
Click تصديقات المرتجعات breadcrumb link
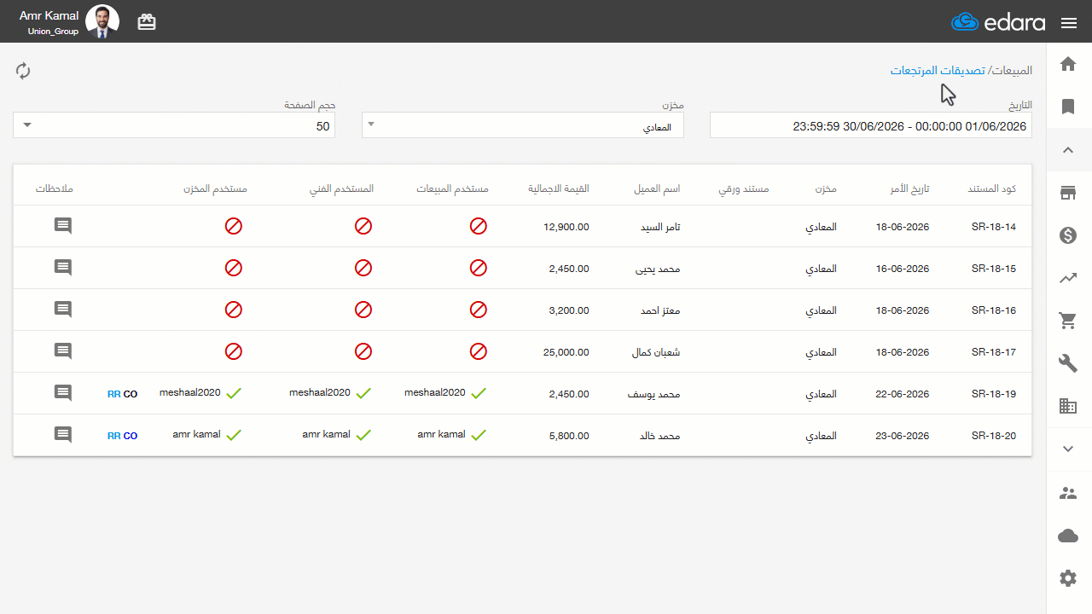938,70
